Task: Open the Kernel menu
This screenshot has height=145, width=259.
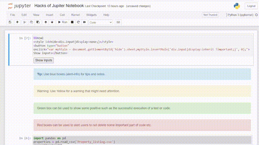Action: point(76,15)
